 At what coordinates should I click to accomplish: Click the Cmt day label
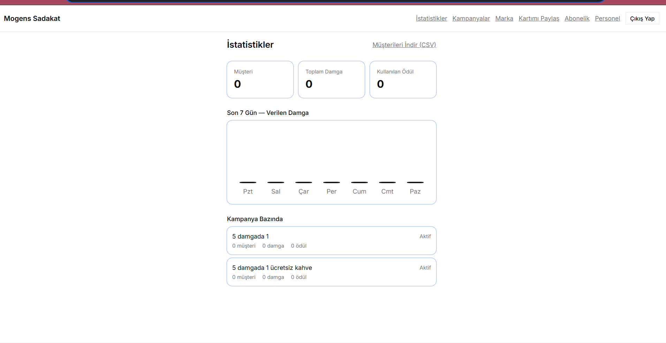[387, 192]
